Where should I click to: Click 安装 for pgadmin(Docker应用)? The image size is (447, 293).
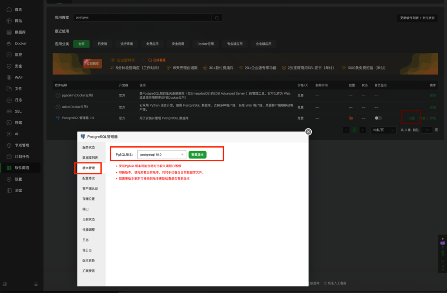(x=433, y=96)
